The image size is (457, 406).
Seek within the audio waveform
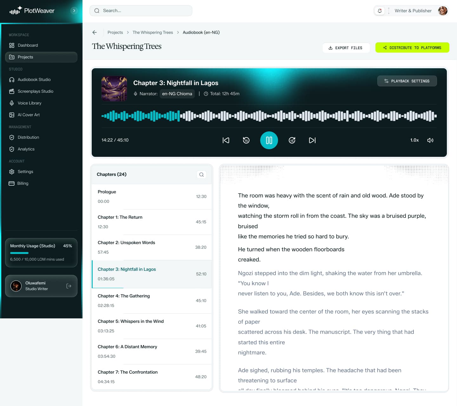pos(269,116)
